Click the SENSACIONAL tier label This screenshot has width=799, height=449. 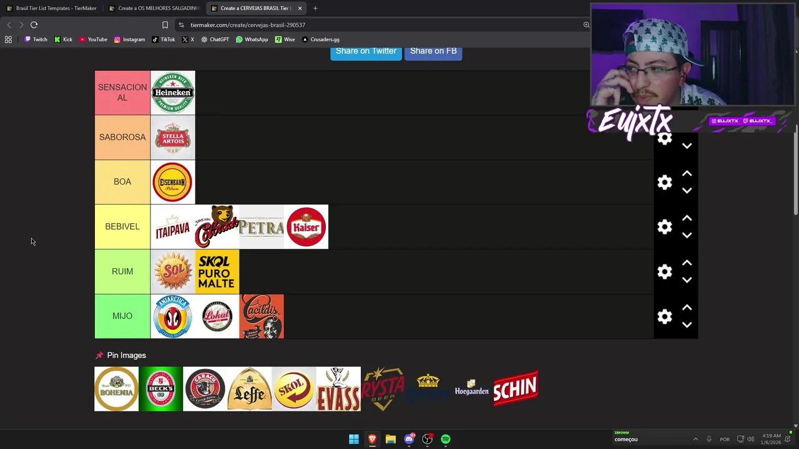point(122,93)
